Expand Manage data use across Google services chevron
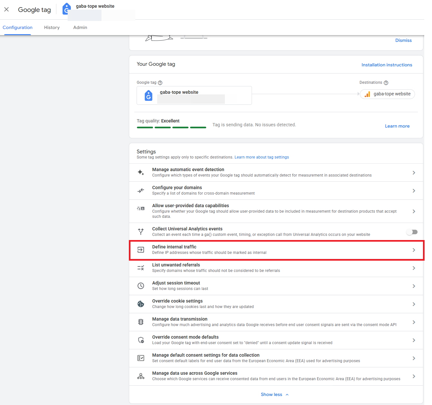 pyautogui.click(x=414, y=376)
